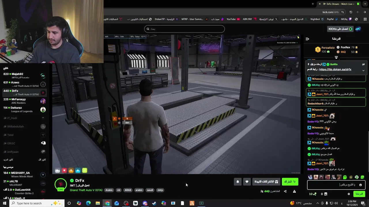369x207 pixels.
Task: Open File Explorer from the taskbar
Action: coord(98,203)
